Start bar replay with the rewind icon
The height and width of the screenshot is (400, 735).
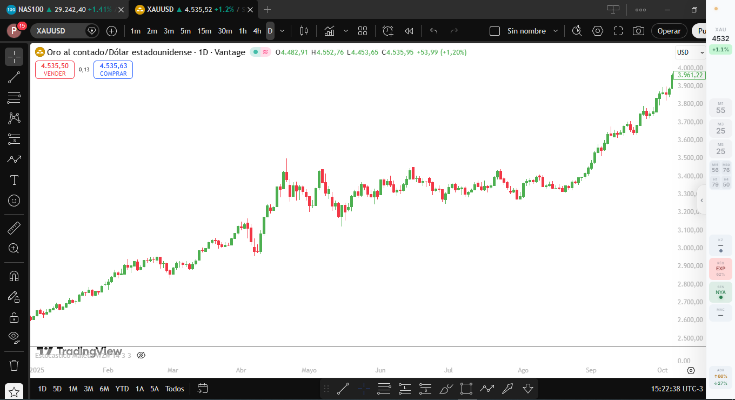[409, 31]
